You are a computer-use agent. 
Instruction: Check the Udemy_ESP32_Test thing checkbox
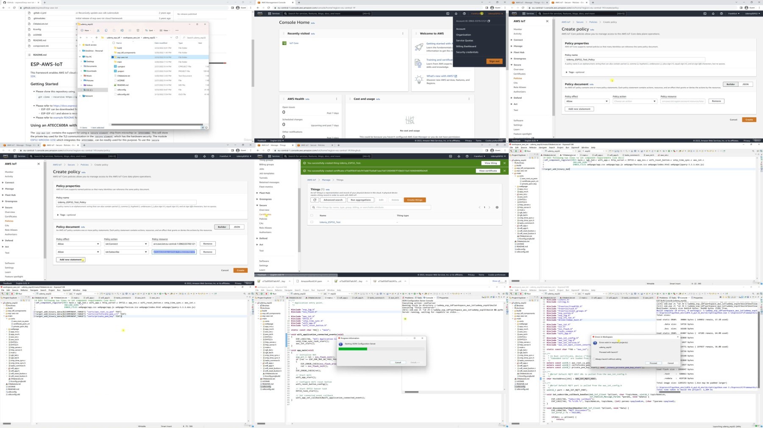tap(312, 222)
